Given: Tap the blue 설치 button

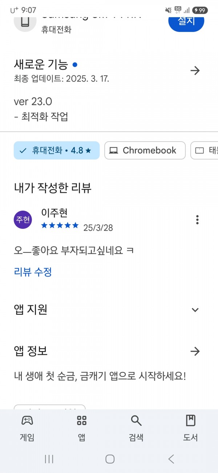Looking at the screenshot, I should click(186, 21).
